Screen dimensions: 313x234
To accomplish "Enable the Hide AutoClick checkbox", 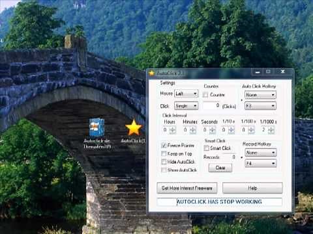I will coord(164,162).
